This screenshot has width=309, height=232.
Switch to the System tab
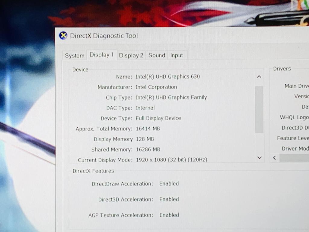pyautogui.click(x=75, y=56)
